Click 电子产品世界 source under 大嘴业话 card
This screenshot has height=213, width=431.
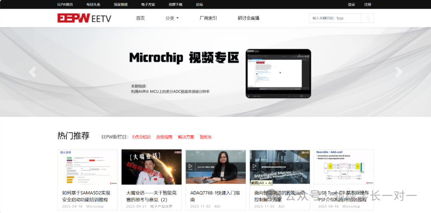[161, 206]
